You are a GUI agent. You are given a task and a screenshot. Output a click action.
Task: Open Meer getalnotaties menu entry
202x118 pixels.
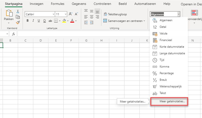(169, 102)
